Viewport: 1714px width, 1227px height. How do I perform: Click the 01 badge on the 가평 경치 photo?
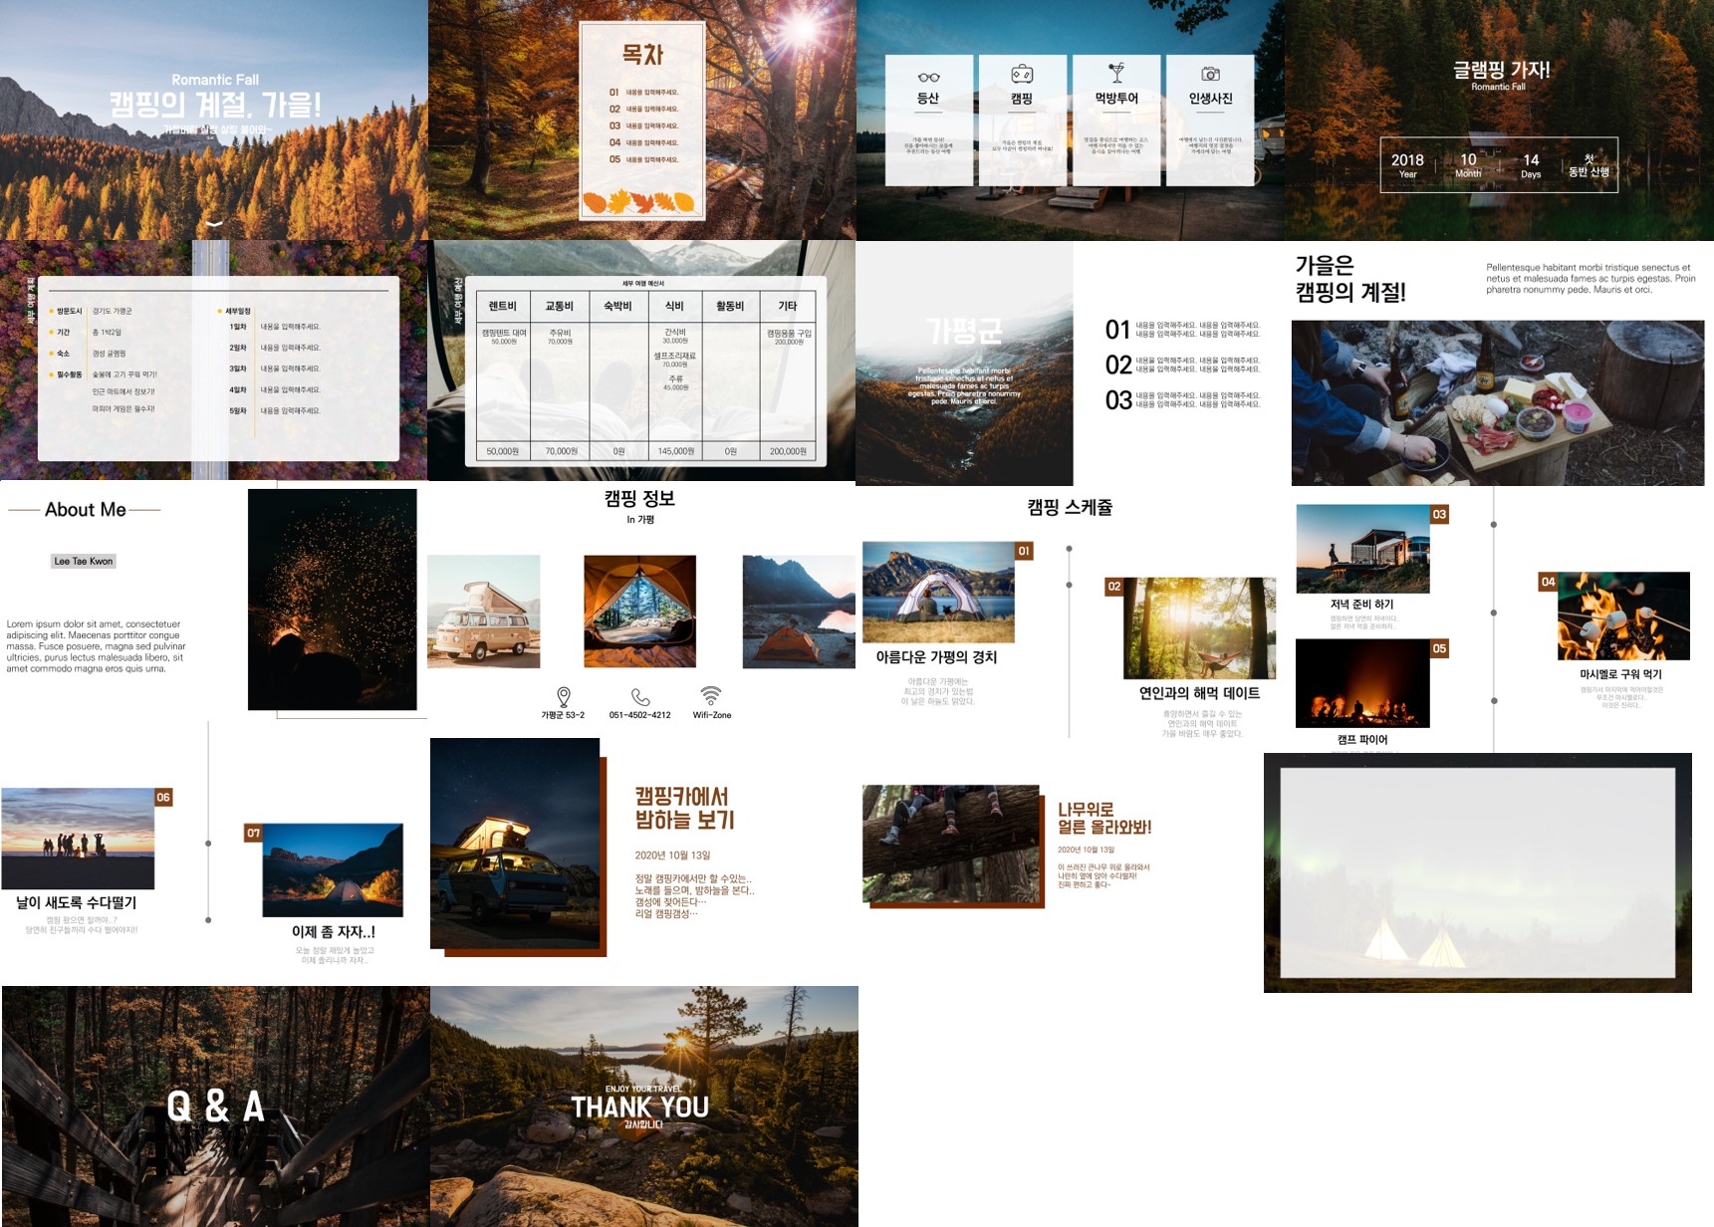[1024, 551]
